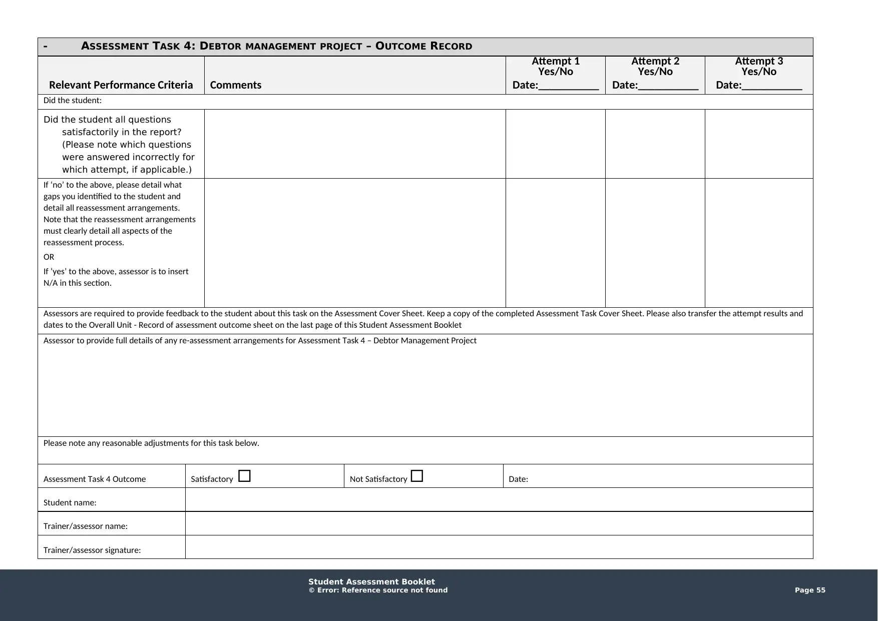Click the Student name entry field
Image resolution: width=878 pixels, height=621 pixels.
[499, 499]
